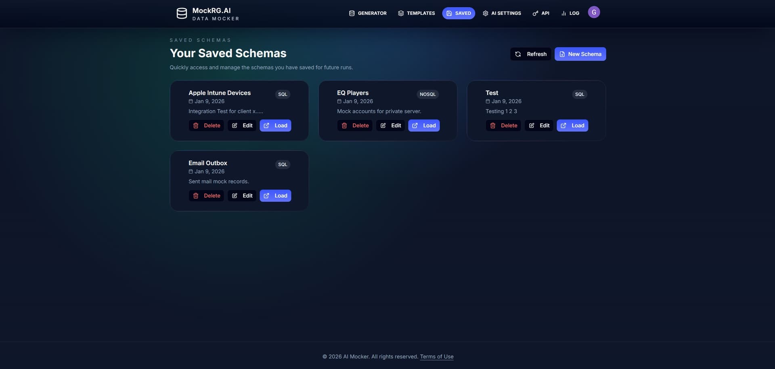Click the key icon next to API

[535, 13]
